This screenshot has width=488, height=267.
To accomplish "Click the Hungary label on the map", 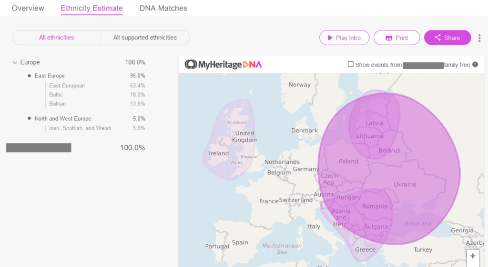I will (348, 198).
